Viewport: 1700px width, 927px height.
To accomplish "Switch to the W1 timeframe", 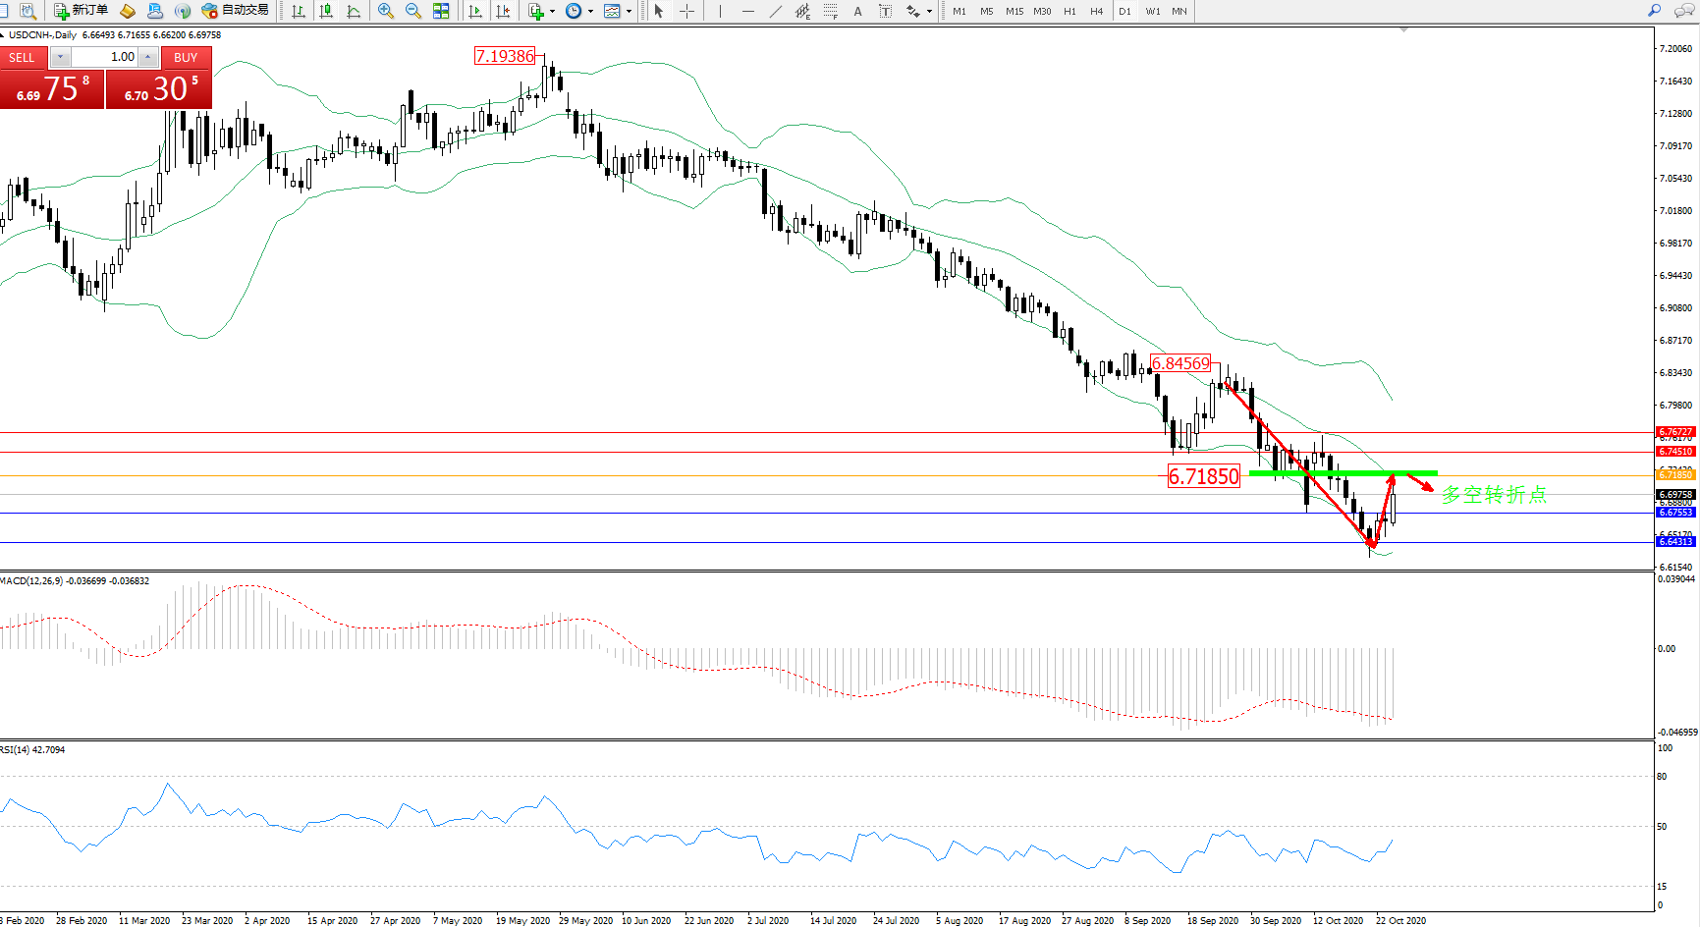I will [1152, 12].
